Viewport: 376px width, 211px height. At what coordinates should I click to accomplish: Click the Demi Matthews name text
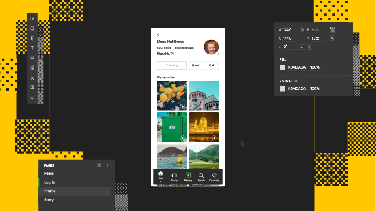(x=170, y=41)
